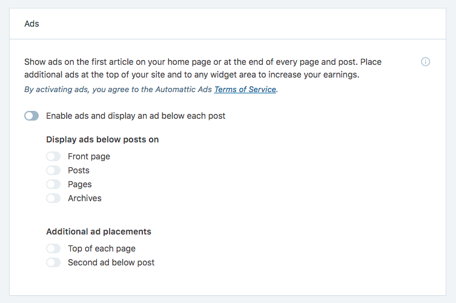
Task: Click the 'Ads' card header title
Action: (x=31, y=24)
